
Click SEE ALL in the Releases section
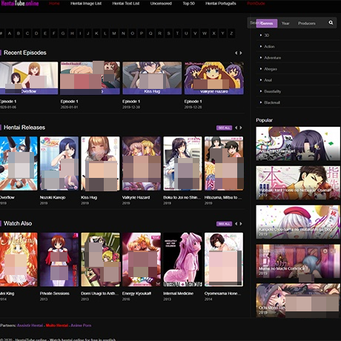pyautogui.click(x=224, y=128)
